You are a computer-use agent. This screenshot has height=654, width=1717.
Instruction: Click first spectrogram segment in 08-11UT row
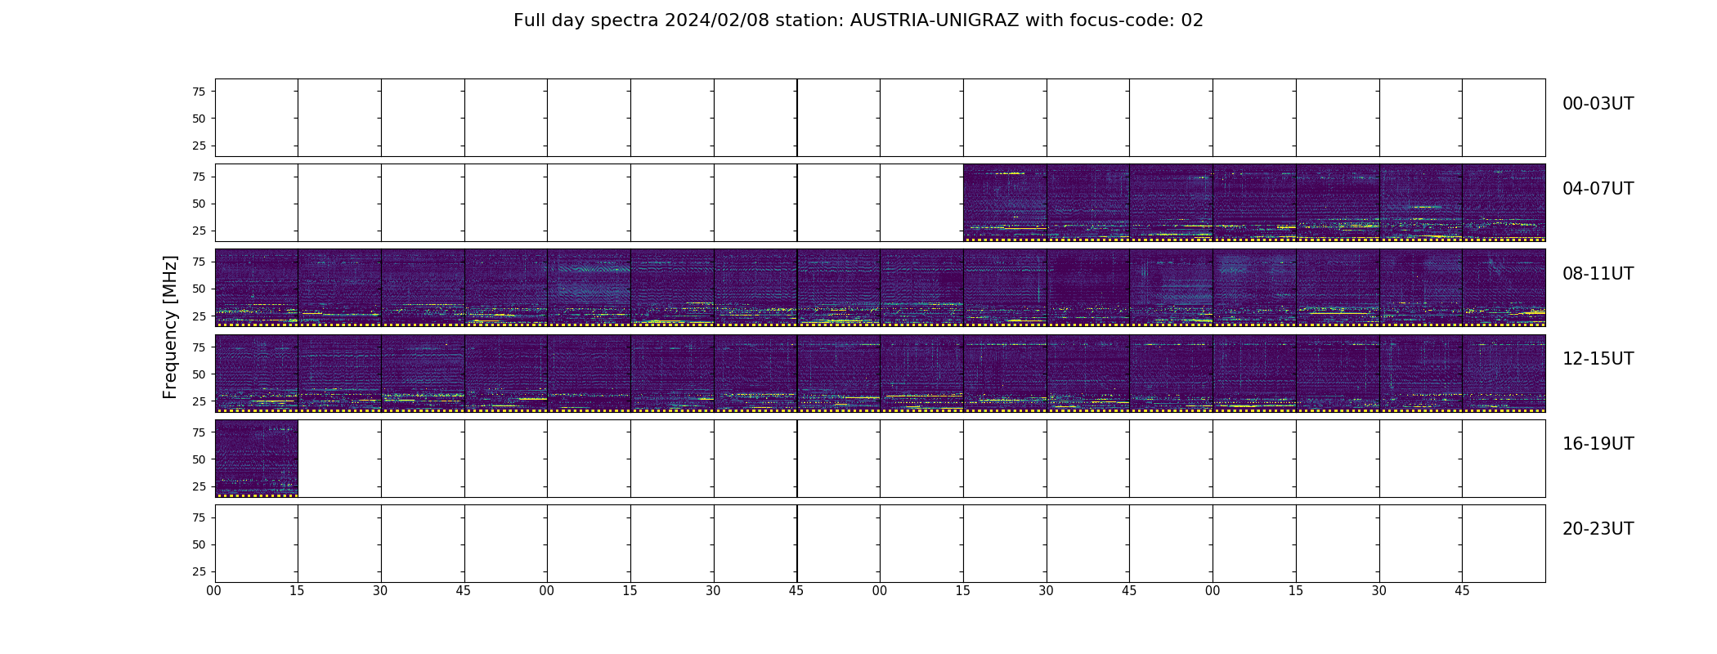click(256, 288)
